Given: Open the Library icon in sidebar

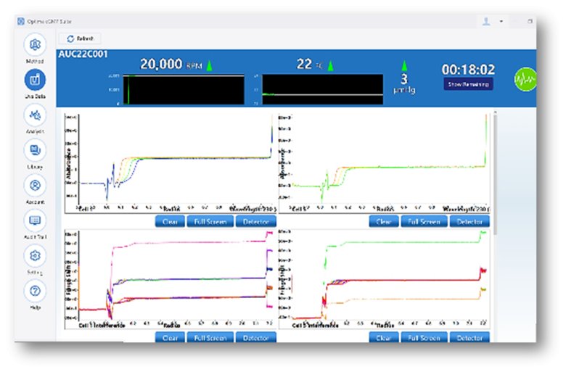Looking at the screenshot, I should (x=35, y=150).
